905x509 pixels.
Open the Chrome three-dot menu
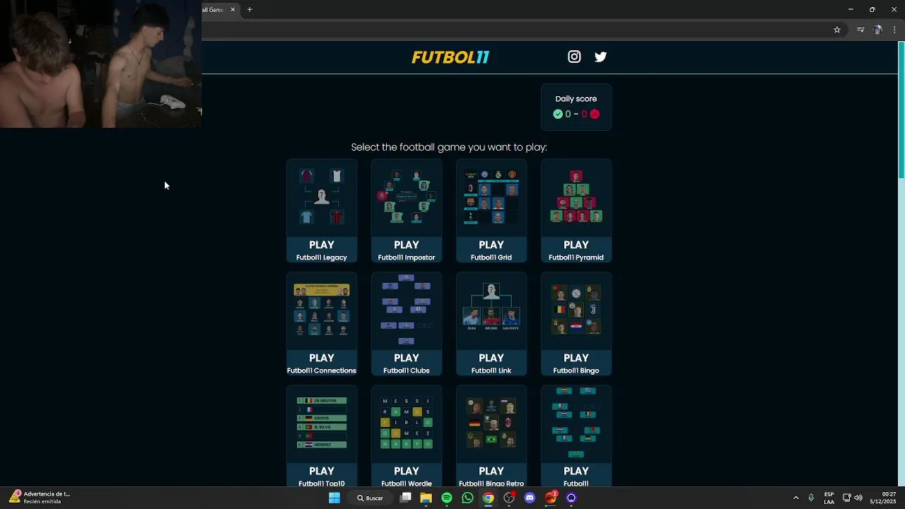click(895, 30)
